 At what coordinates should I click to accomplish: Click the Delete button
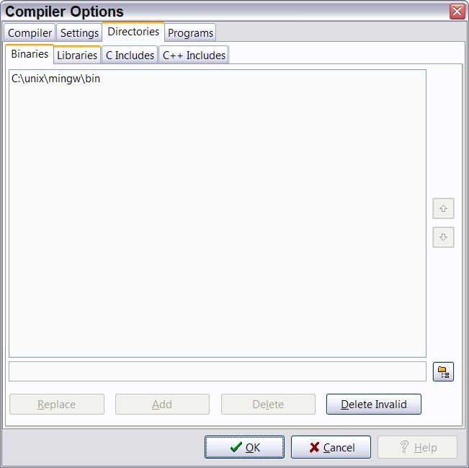pos(268,405)
